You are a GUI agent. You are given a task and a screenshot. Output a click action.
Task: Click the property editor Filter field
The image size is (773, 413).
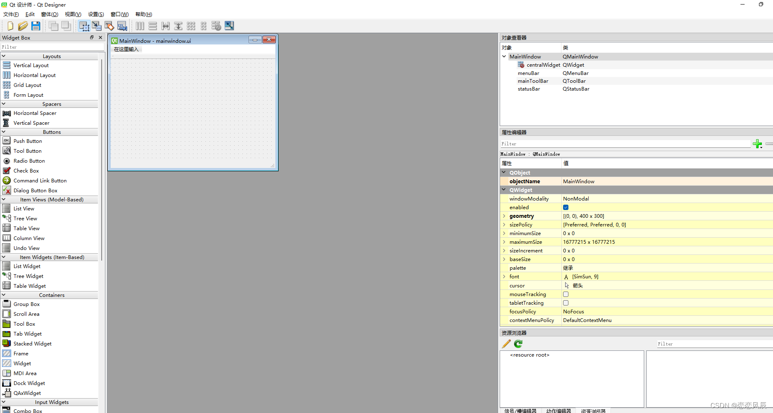click(625, 144)
